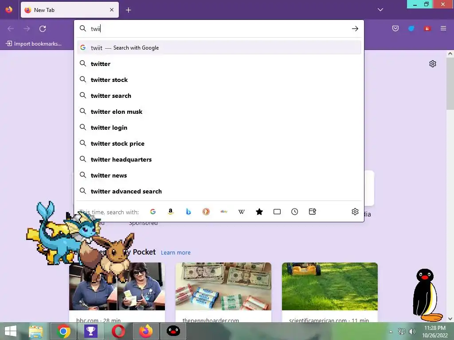Viewport: 454px width, 340px height.
Task: Open the thepennyhoarder.com money story thumbnail
Action: [223, 286]
